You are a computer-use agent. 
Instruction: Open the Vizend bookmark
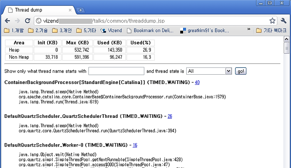(111, 30)
